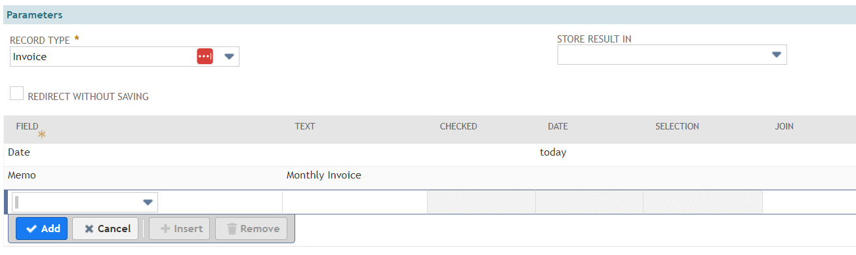
Task: Click the FIELD column header
Action: tap(28, 126)
